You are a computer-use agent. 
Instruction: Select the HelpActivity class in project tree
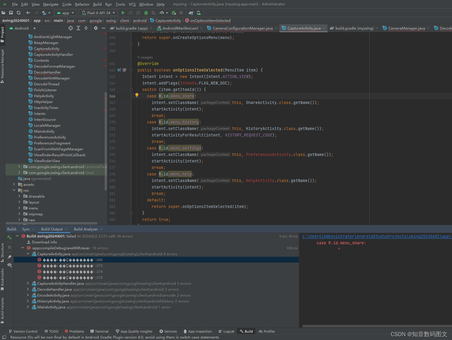click(x=44, y=96)
